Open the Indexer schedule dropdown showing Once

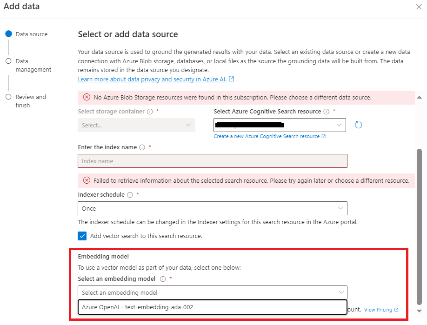click(x=212, y=208)
